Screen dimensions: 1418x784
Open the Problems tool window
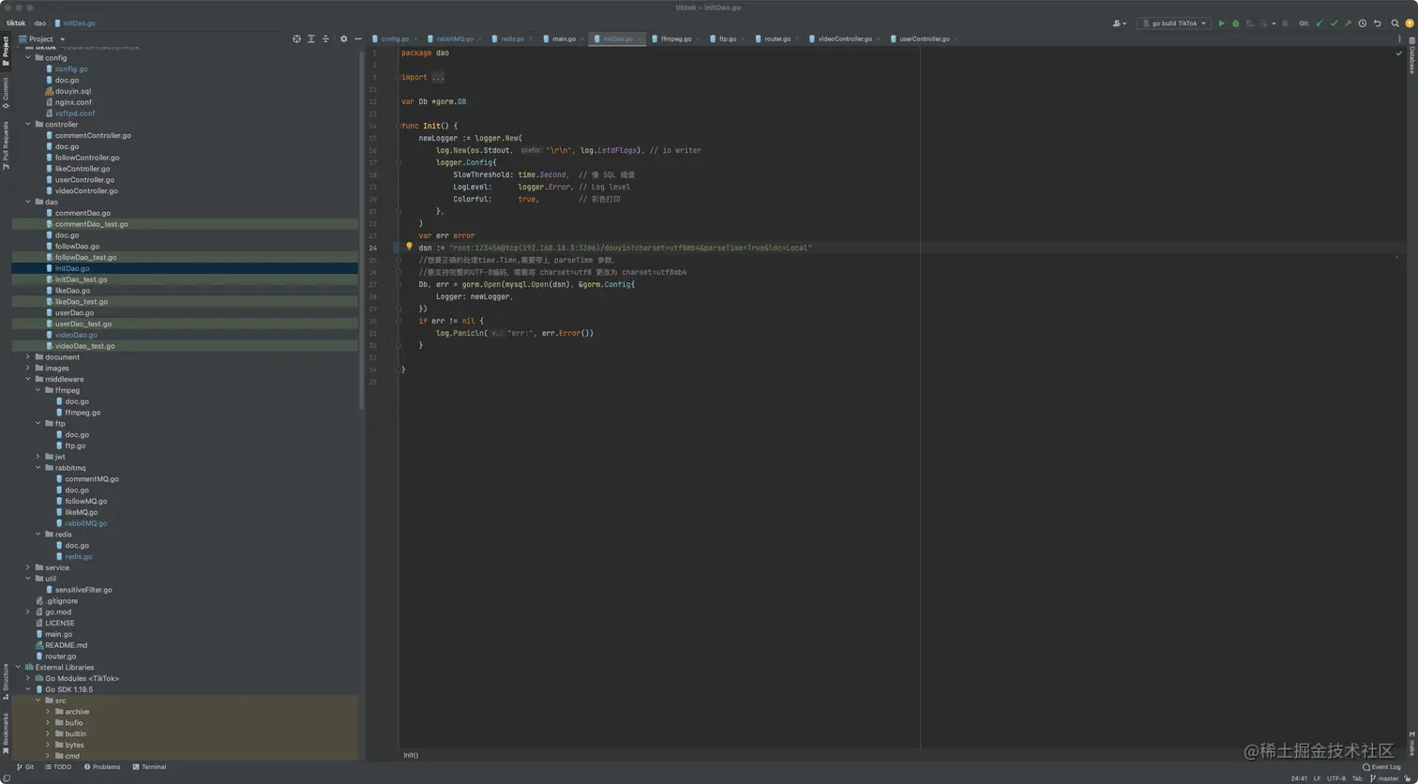pyautogui.click(x=102, y=766)
